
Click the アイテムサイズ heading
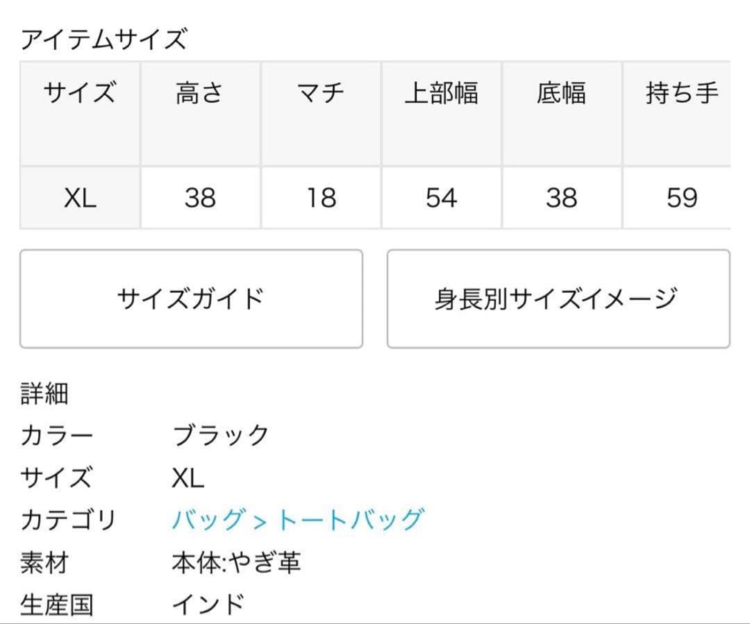pos(104,39)
